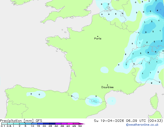Click the 'Precipitation [mm]' legend title
The height and width of the screenshot is (127, 164).
pyautogui.click(x=17, y=121)
